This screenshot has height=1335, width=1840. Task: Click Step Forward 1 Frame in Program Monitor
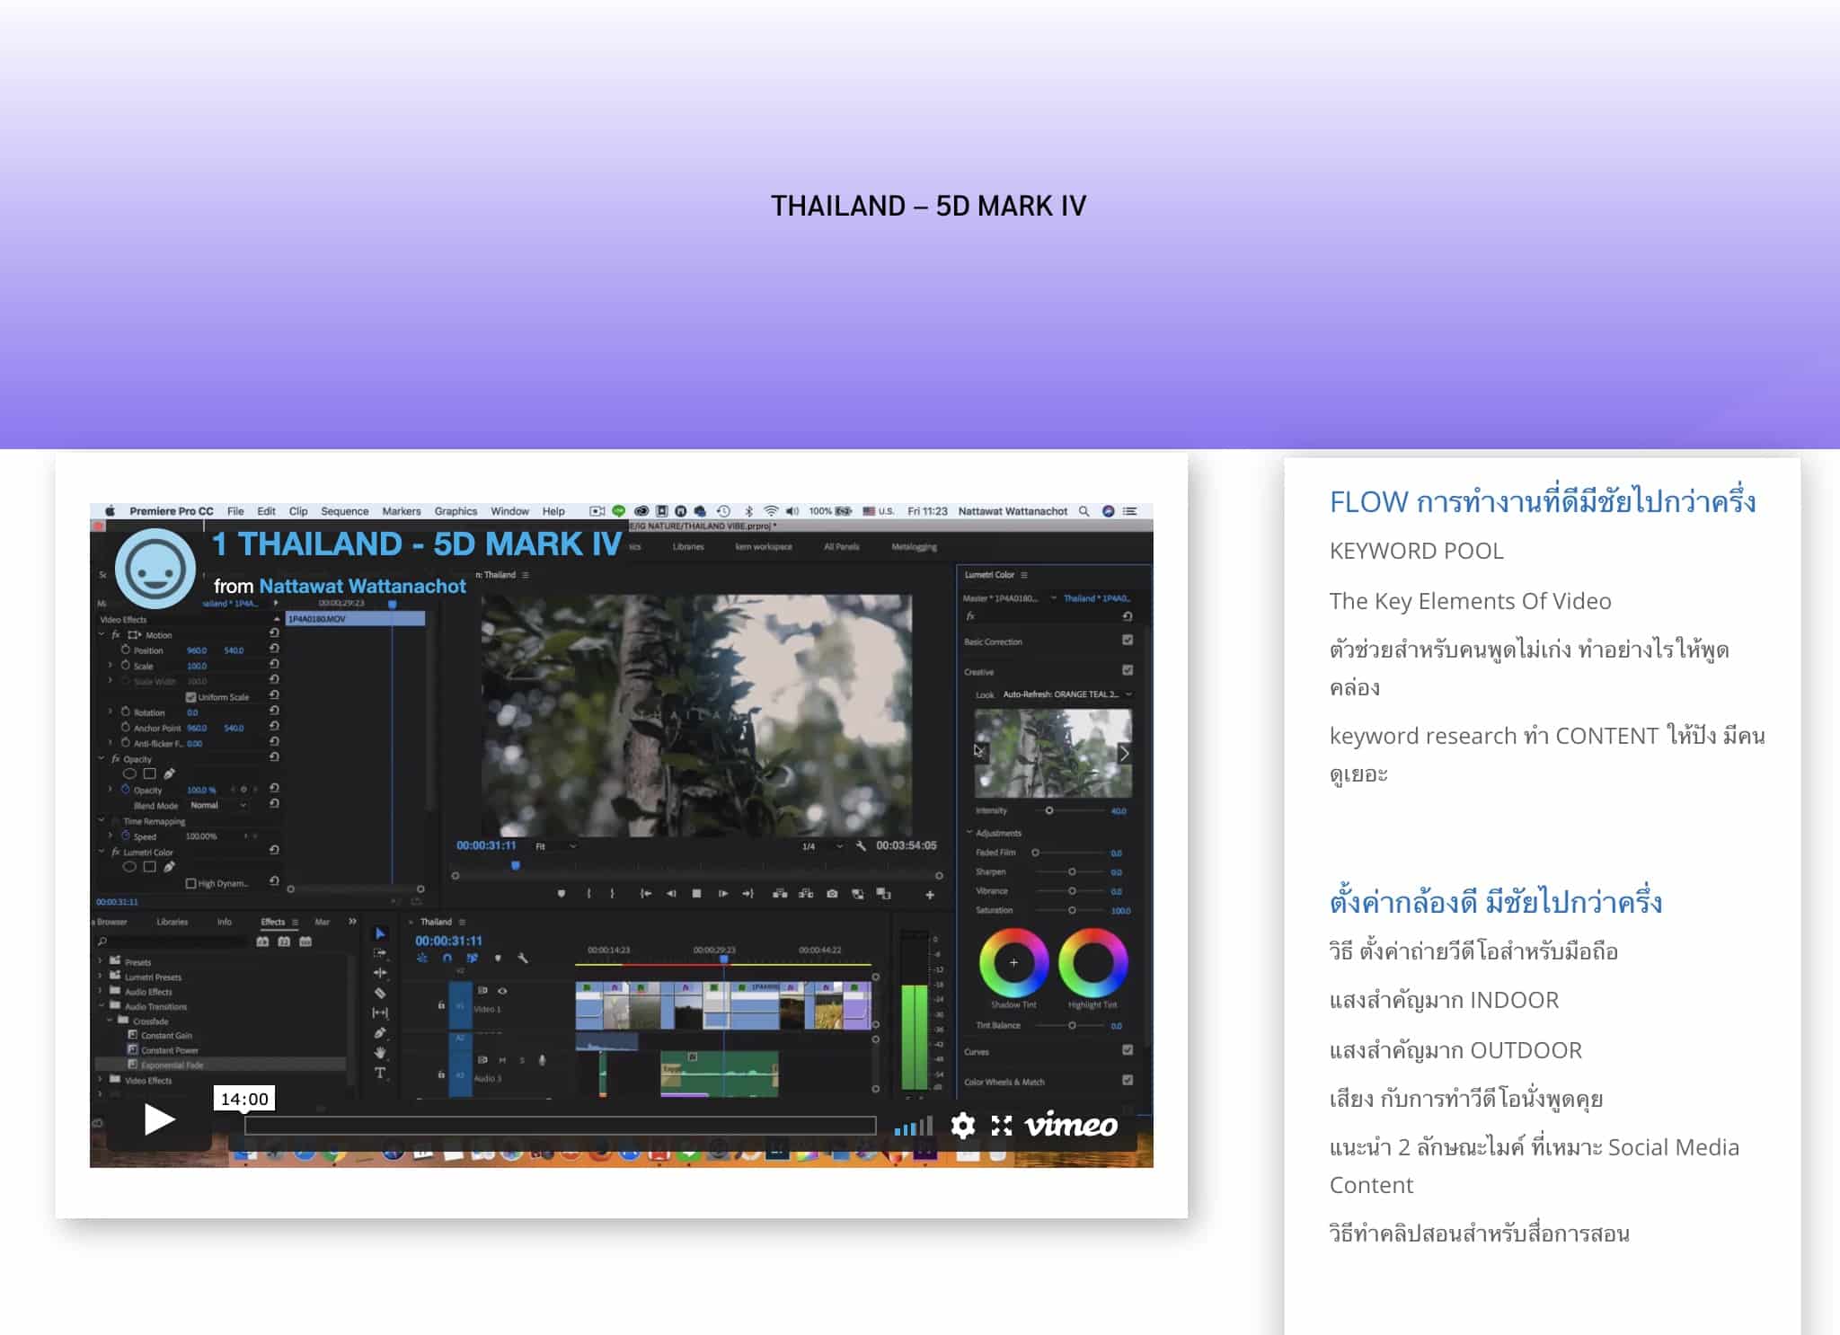point(723,894)
